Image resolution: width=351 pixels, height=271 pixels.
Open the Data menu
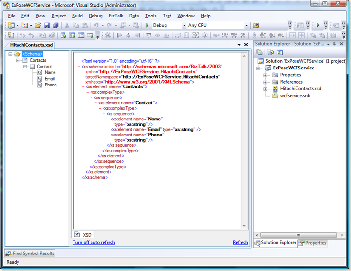coord(134,16)
